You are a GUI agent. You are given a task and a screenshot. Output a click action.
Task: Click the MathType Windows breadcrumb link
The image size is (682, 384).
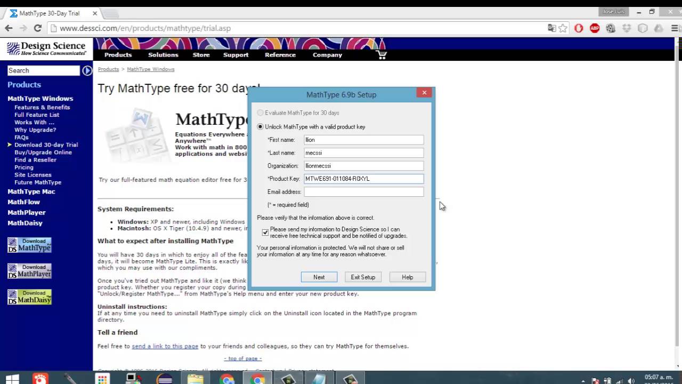click(151, 69)
